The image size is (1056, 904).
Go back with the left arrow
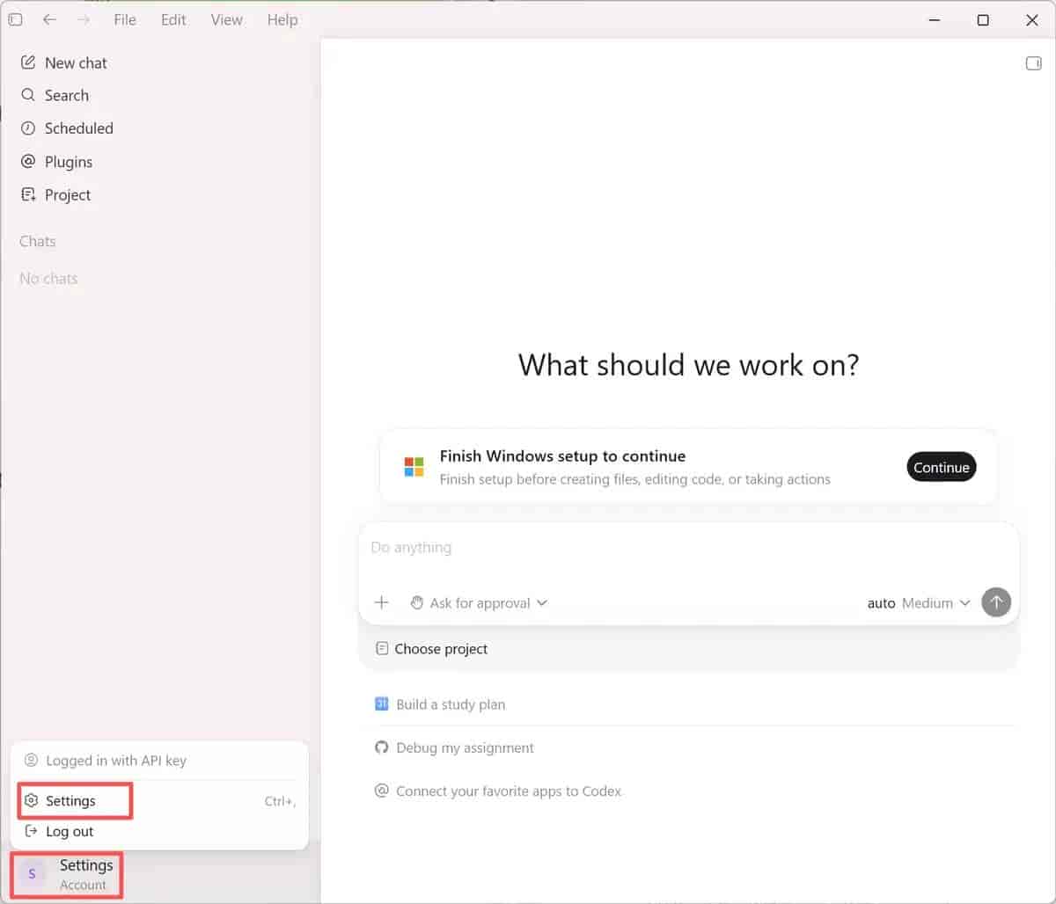(x=50, y=19)
